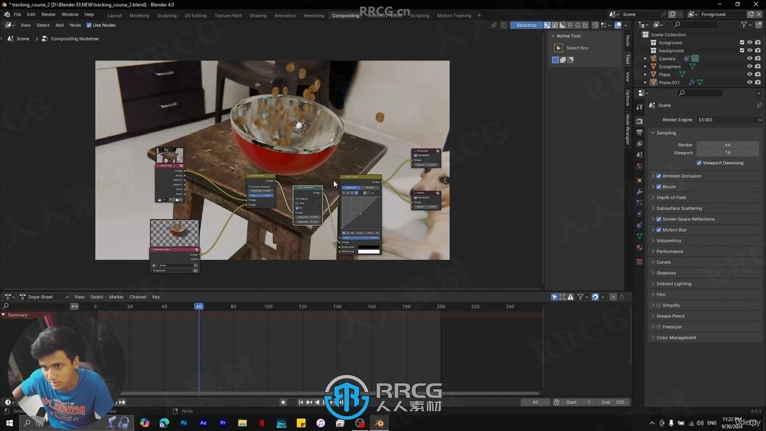Click the White Level swatch on RGB Curves
Screen dimensions: 766x431
pyautogui.click(x=369, y=251)
